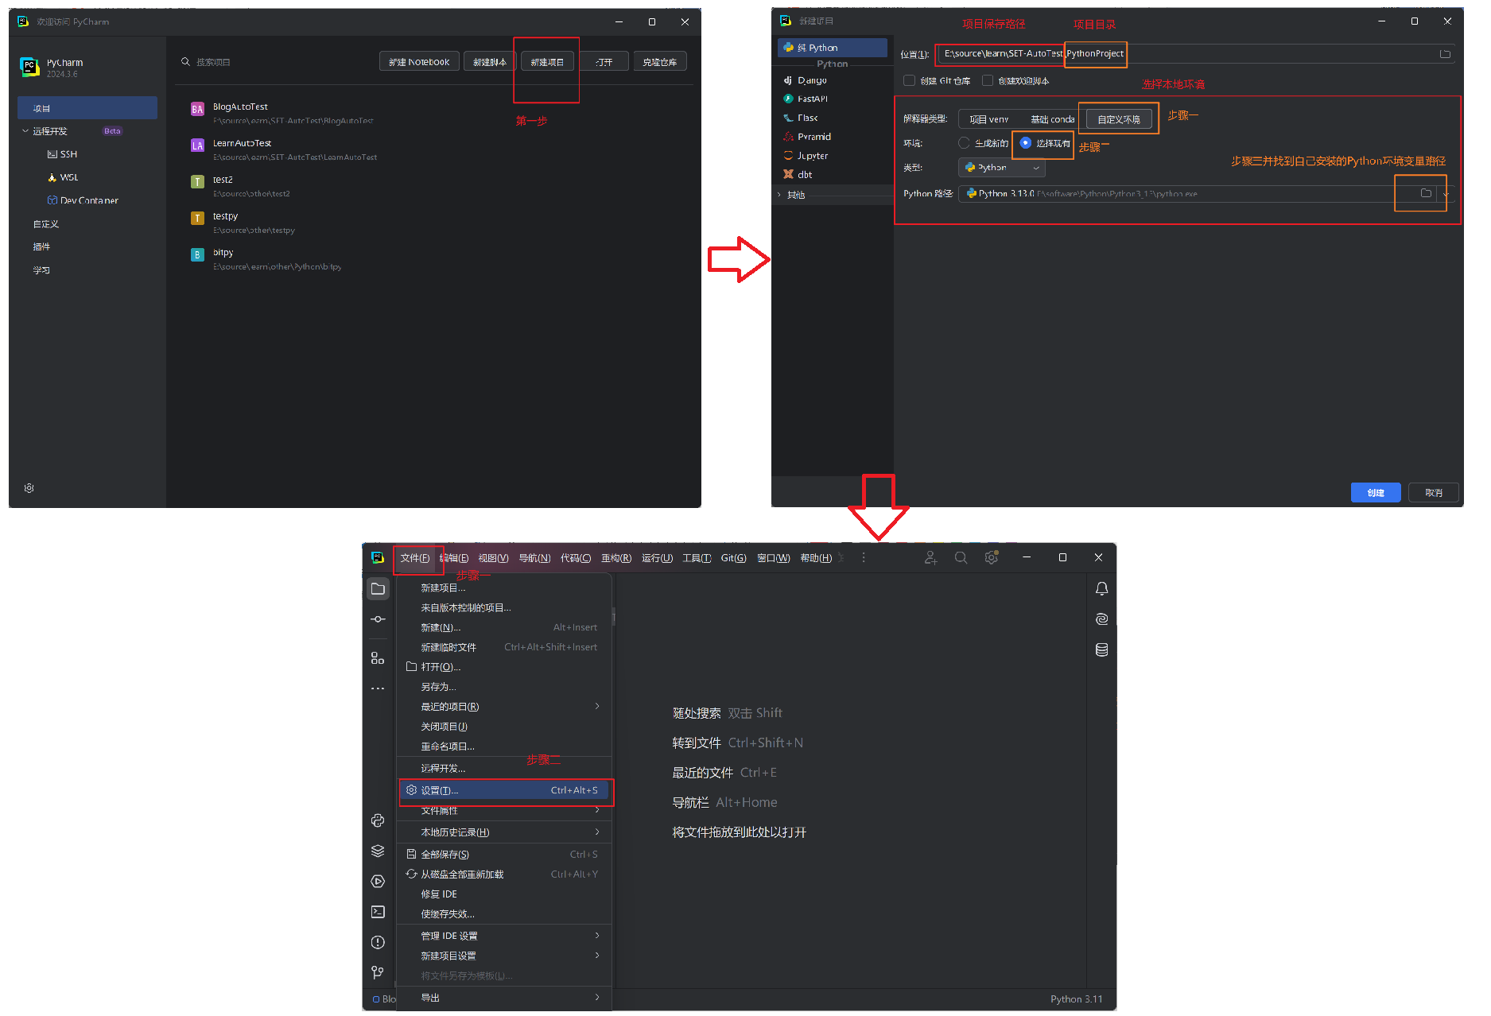Click the Search Everywhere magnifier icon

tap(961, 558)
